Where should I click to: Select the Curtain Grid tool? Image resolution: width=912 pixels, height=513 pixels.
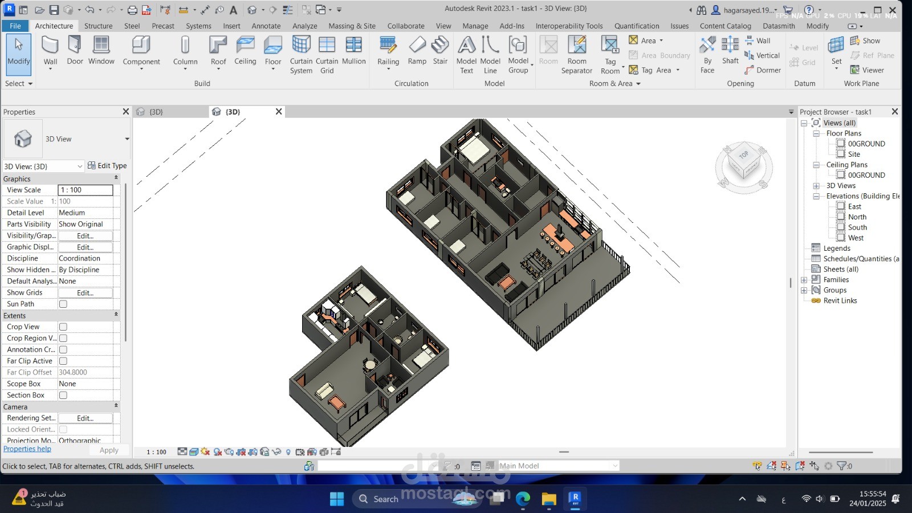point(327,55)
